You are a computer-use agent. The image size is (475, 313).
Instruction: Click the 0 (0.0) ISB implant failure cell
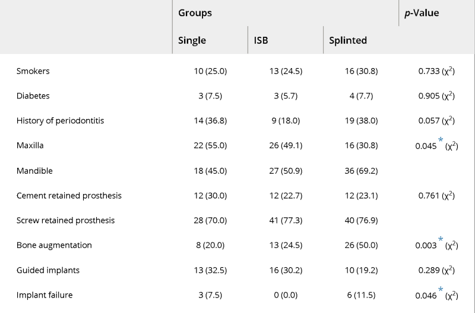click(286, 295)
